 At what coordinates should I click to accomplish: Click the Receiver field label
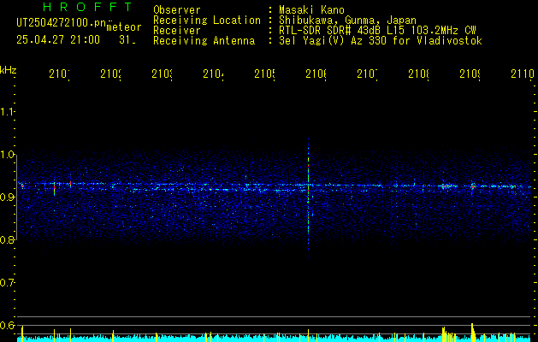tap(177, 31)
